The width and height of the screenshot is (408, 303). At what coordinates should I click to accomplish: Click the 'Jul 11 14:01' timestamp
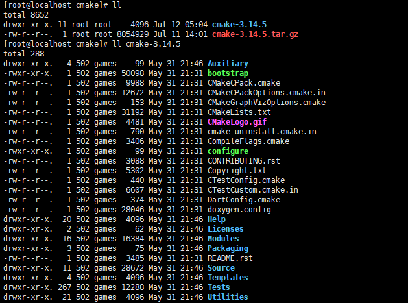[180, 34]
